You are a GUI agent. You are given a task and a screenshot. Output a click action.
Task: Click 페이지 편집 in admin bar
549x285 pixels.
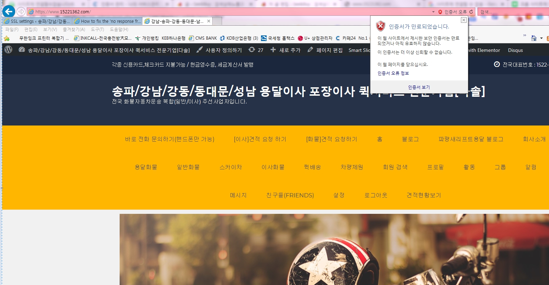coord(325,50)
